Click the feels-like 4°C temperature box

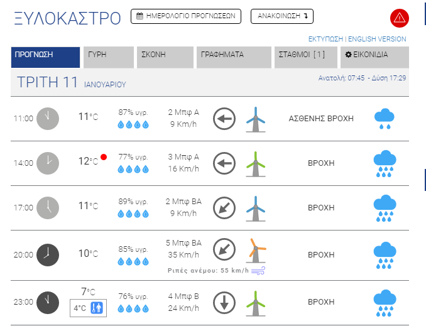pos(88,308)
